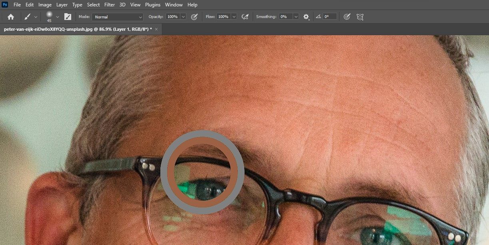489x245 pixels.
Task: Click the Opacity label
Action: [x=156, y=17]
